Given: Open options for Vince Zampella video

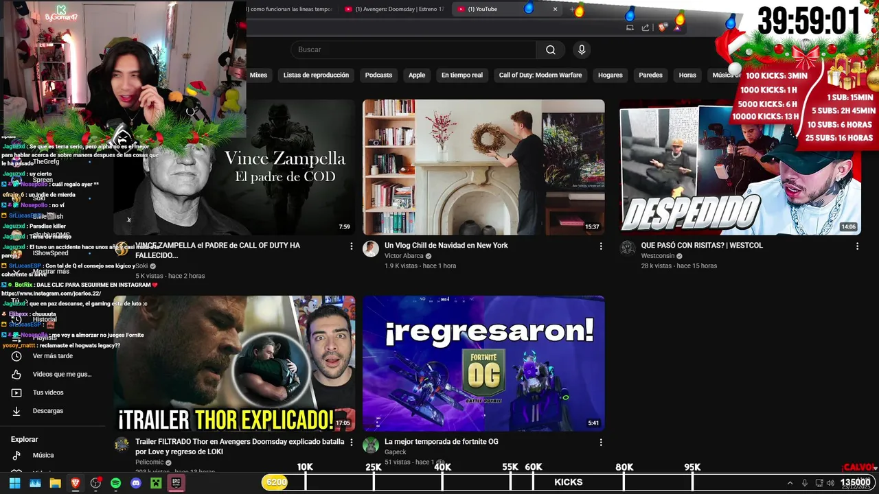Looking at the screenshot, I should coord(352,246).
